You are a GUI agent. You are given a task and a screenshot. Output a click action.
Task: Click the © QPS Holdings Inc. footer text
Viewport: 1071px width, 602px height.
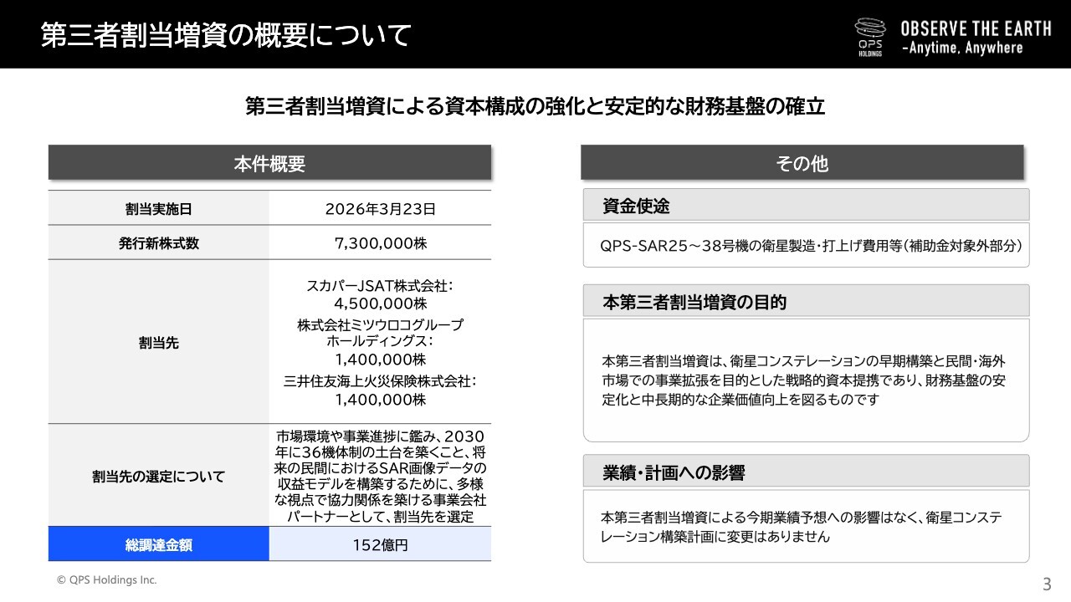pyautogui.click(x=106, y=579)
